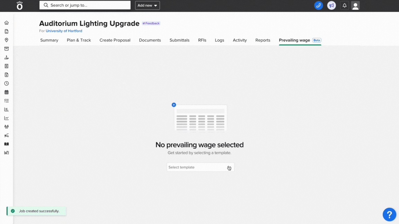Select the Reports tab
399x224 pixels.
tap(263, 40)
